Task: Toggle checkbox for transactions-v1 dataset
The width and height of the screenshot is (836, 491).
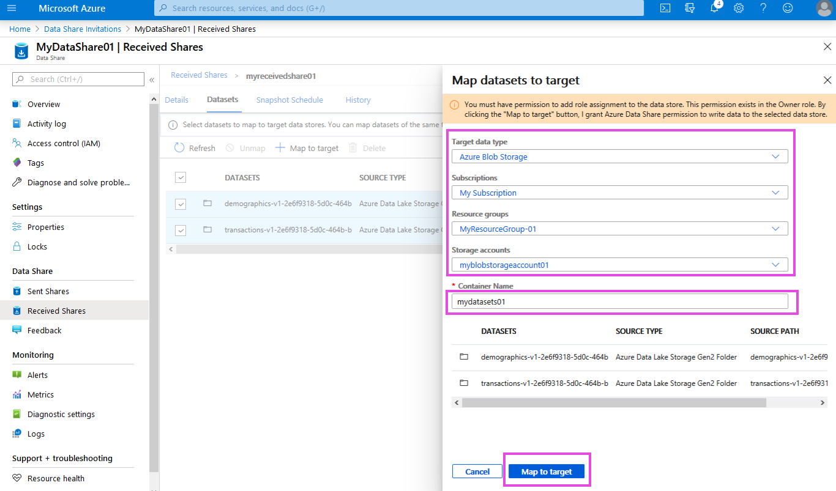Action: pos(181,230)
